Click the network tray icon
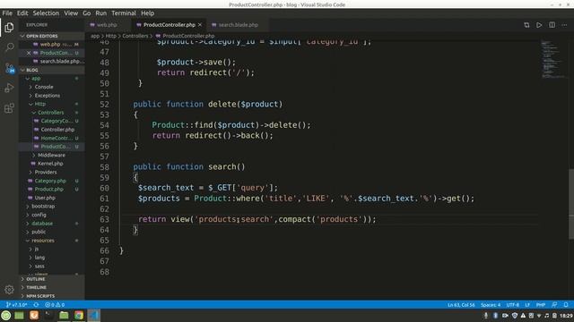 tap(539, 316)
